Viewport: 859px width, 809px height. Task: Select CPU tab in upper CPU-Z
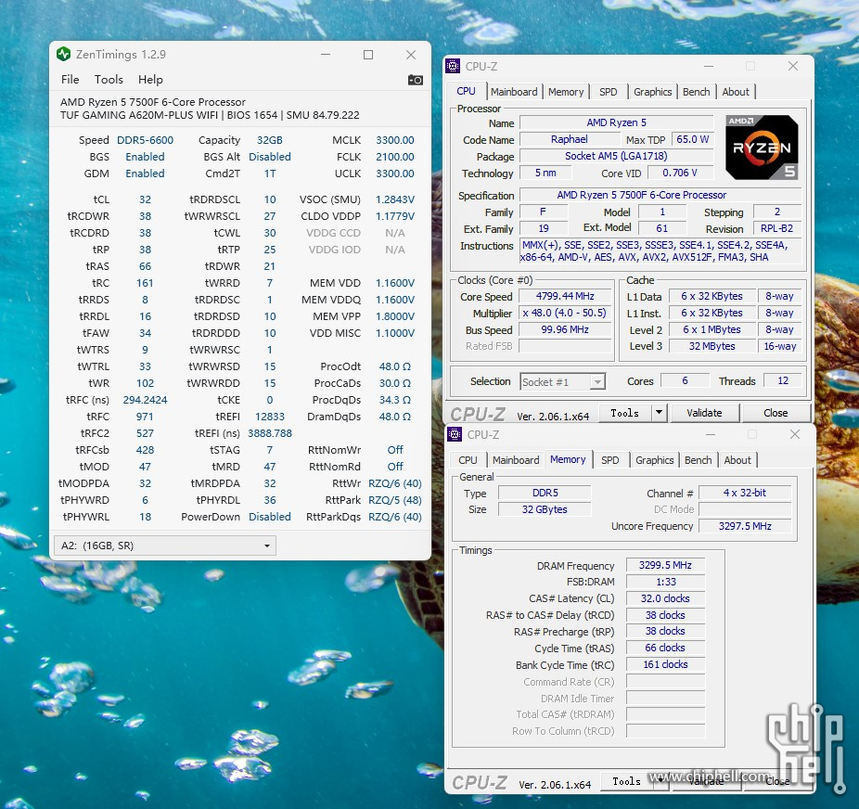(467, 91)
